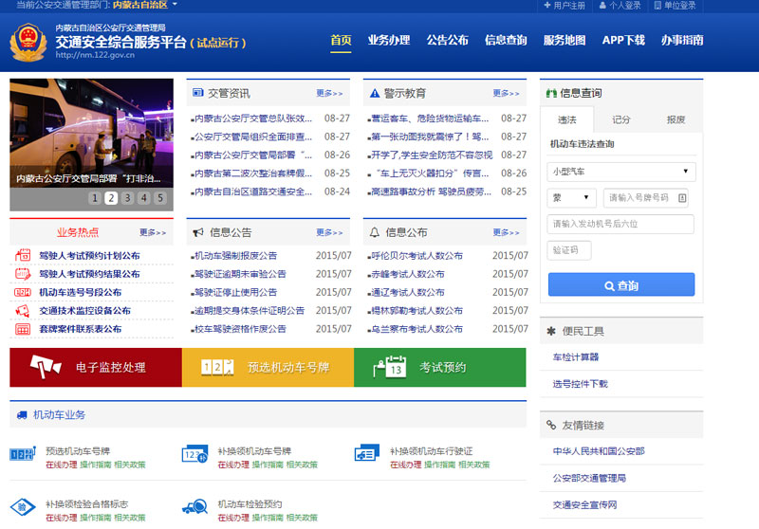Click license plate icon beside 机动车选号号段公布
This screenshot has width=759, height=529.
pyautogui.click(x=22, y=292)
